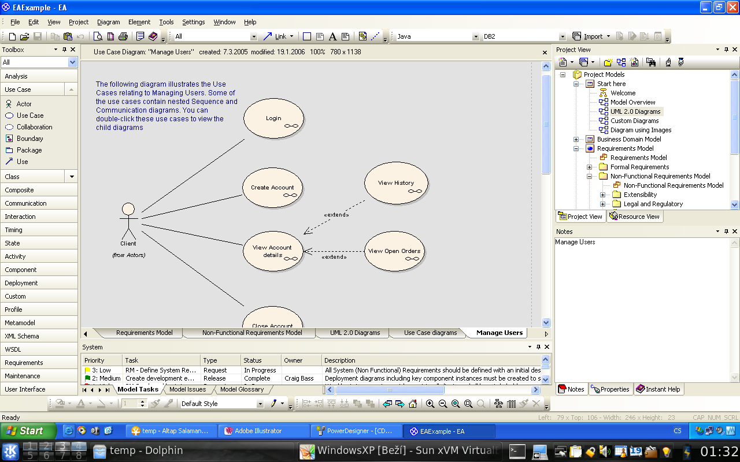Open the Instant Help tab
This screenshot has width=740, height=462.
pos(659,389)
